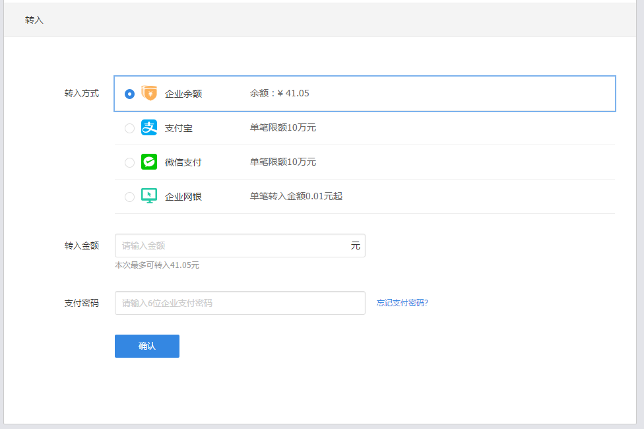Image resolution: width=644 pixels, height=429 pixels.
Task: Click the 企业余额 option label text
Action: pos(183,94)
